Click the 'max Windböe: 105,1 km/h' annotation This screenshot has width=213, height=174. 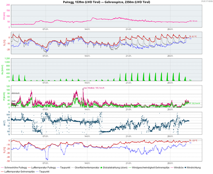pyautogui.click(x=94, y=88)
